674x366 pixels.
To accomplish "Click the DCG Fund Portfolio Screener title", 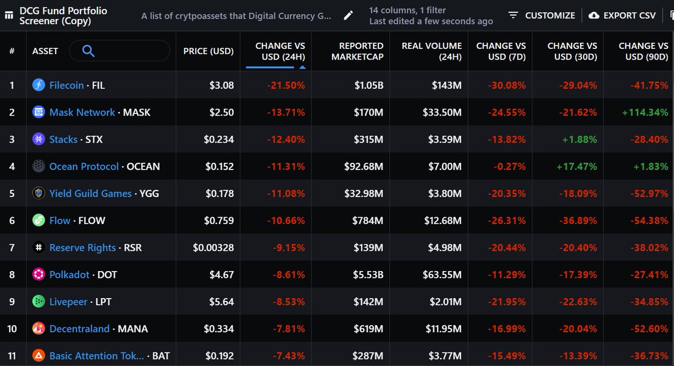I will click(63, 16).
